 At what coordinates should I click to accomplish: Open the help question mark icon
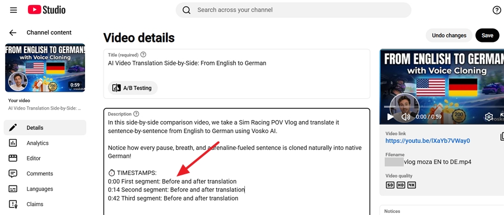(x=497, y=10)
